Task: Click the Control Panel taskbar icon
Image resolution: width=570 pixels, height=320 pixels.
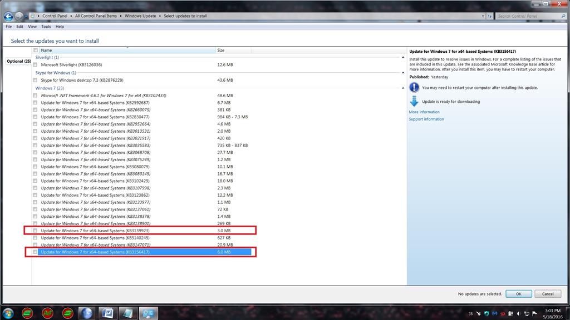Action: point(148,313)
